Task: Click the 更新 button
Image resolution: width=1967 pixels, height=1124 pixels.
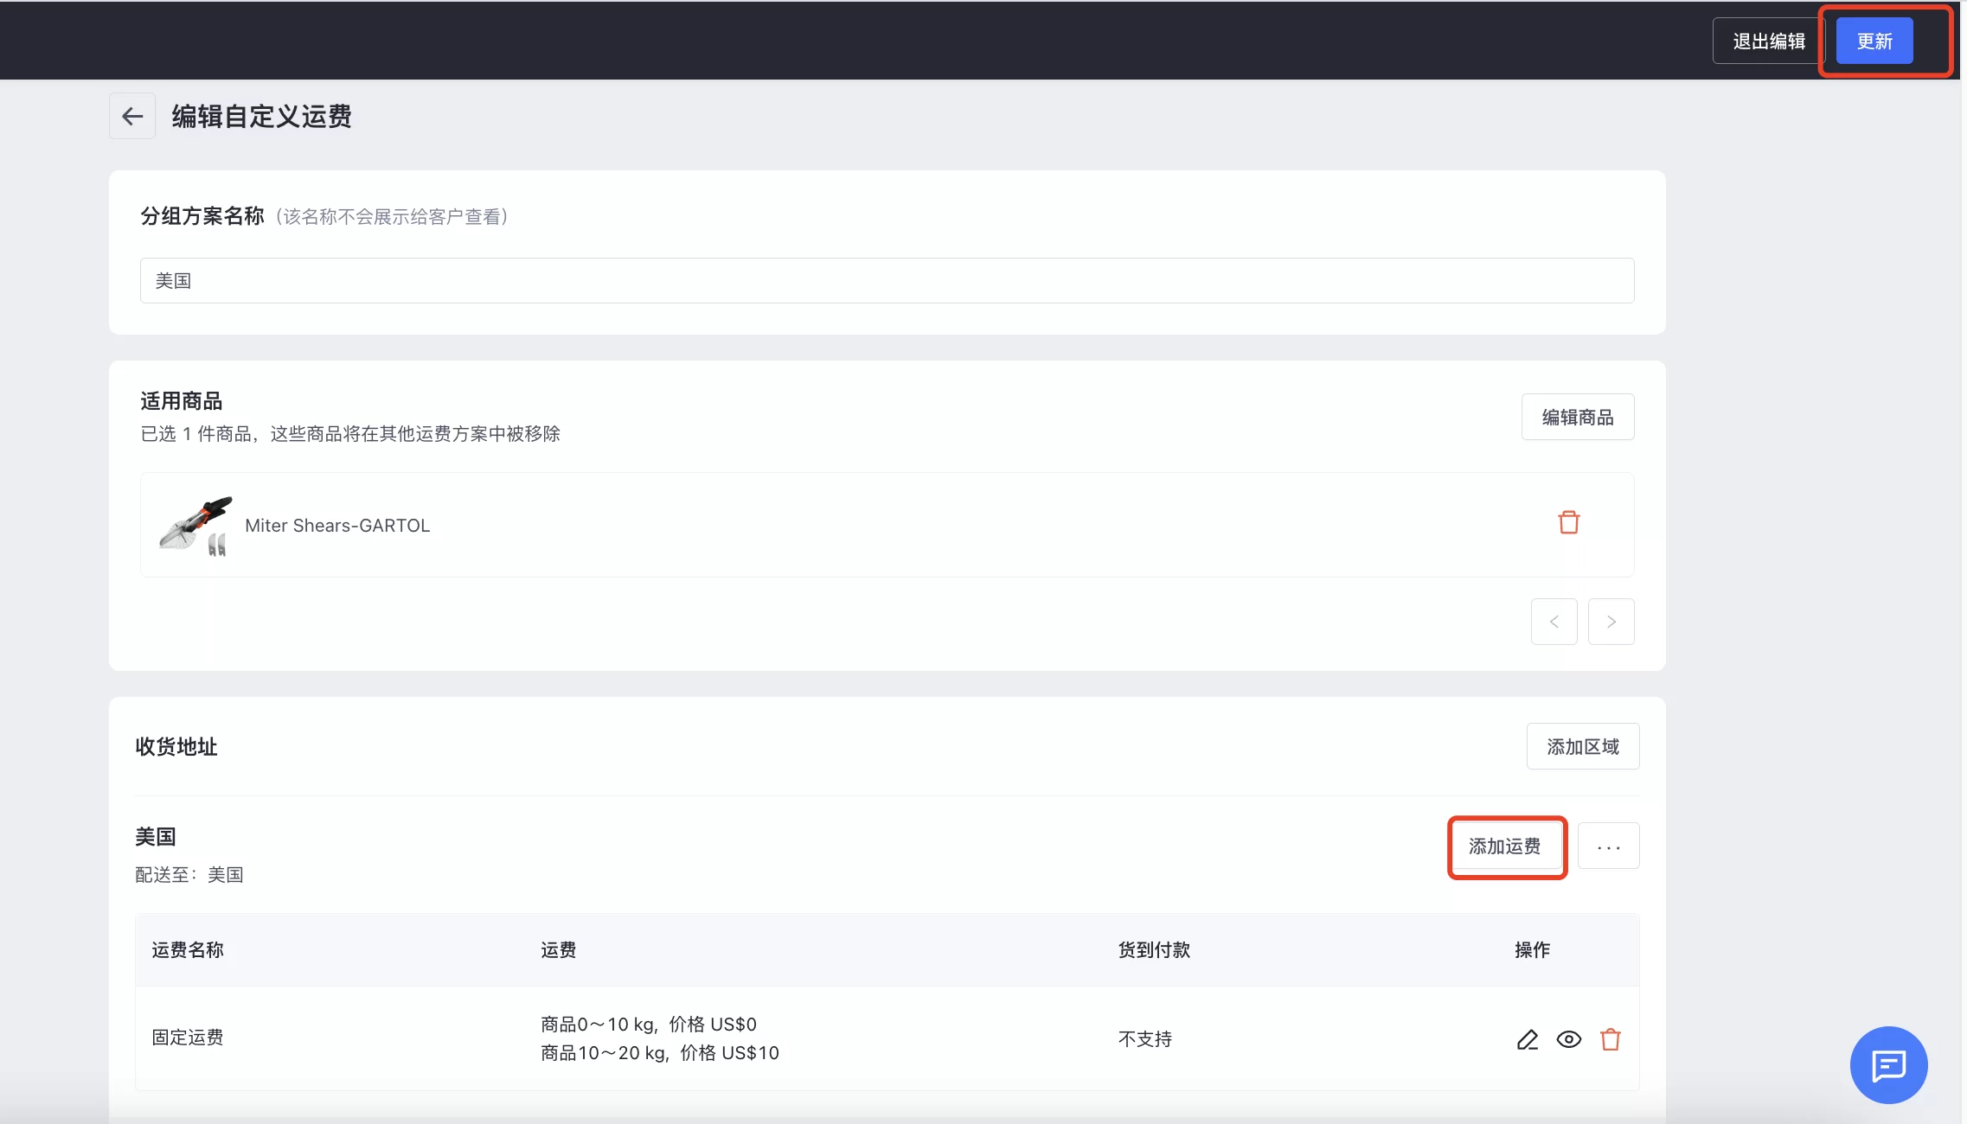Action: tap(1874, 40)
